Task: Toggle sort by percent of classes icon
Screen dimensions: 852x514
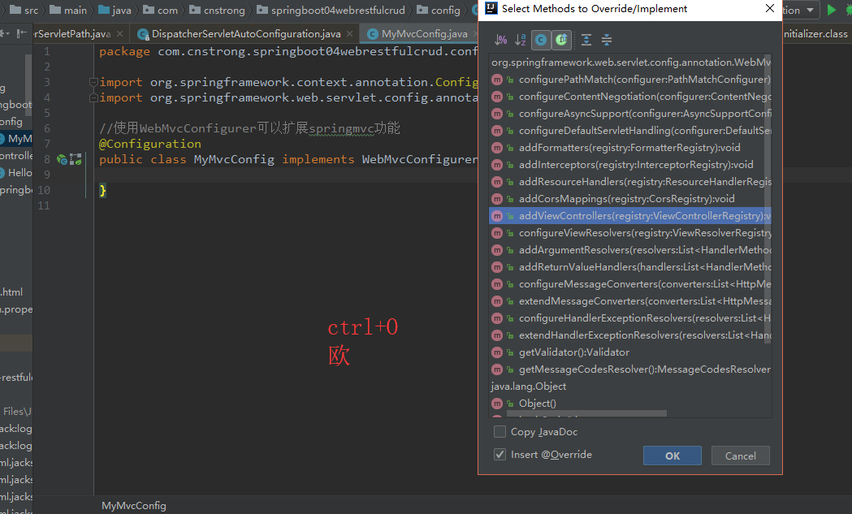Action: coord(500,40)
